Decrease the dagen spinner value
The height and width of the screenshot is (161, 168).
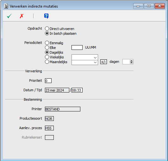[132, 63]
